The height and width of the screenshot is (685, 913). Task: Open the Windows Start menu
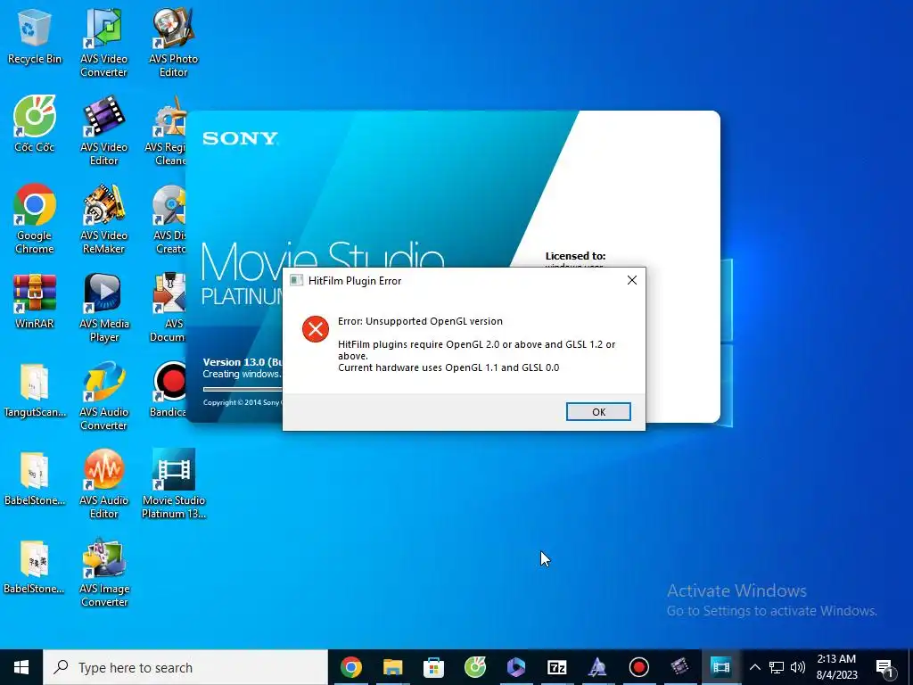pos(21,667)
